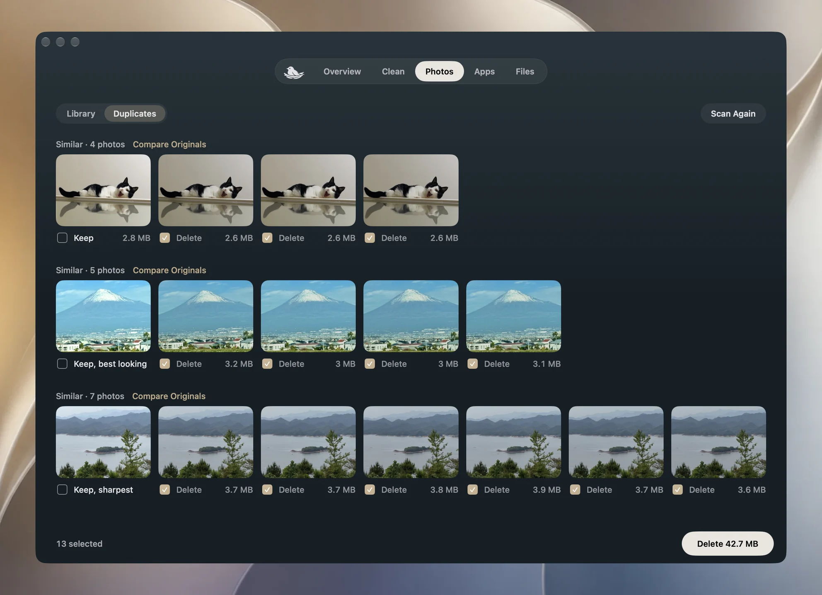The width and height of the screenshot is (822, 595).
Task: Open the 3.1 MB mountain thumbnail
Action: pos(514,316)
